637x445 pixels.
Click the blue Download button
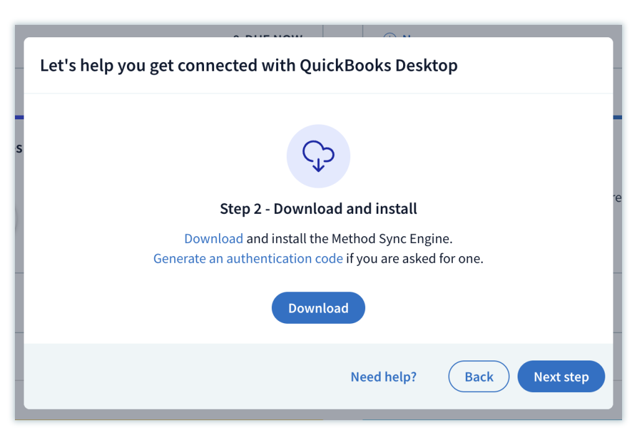(318, 308)
